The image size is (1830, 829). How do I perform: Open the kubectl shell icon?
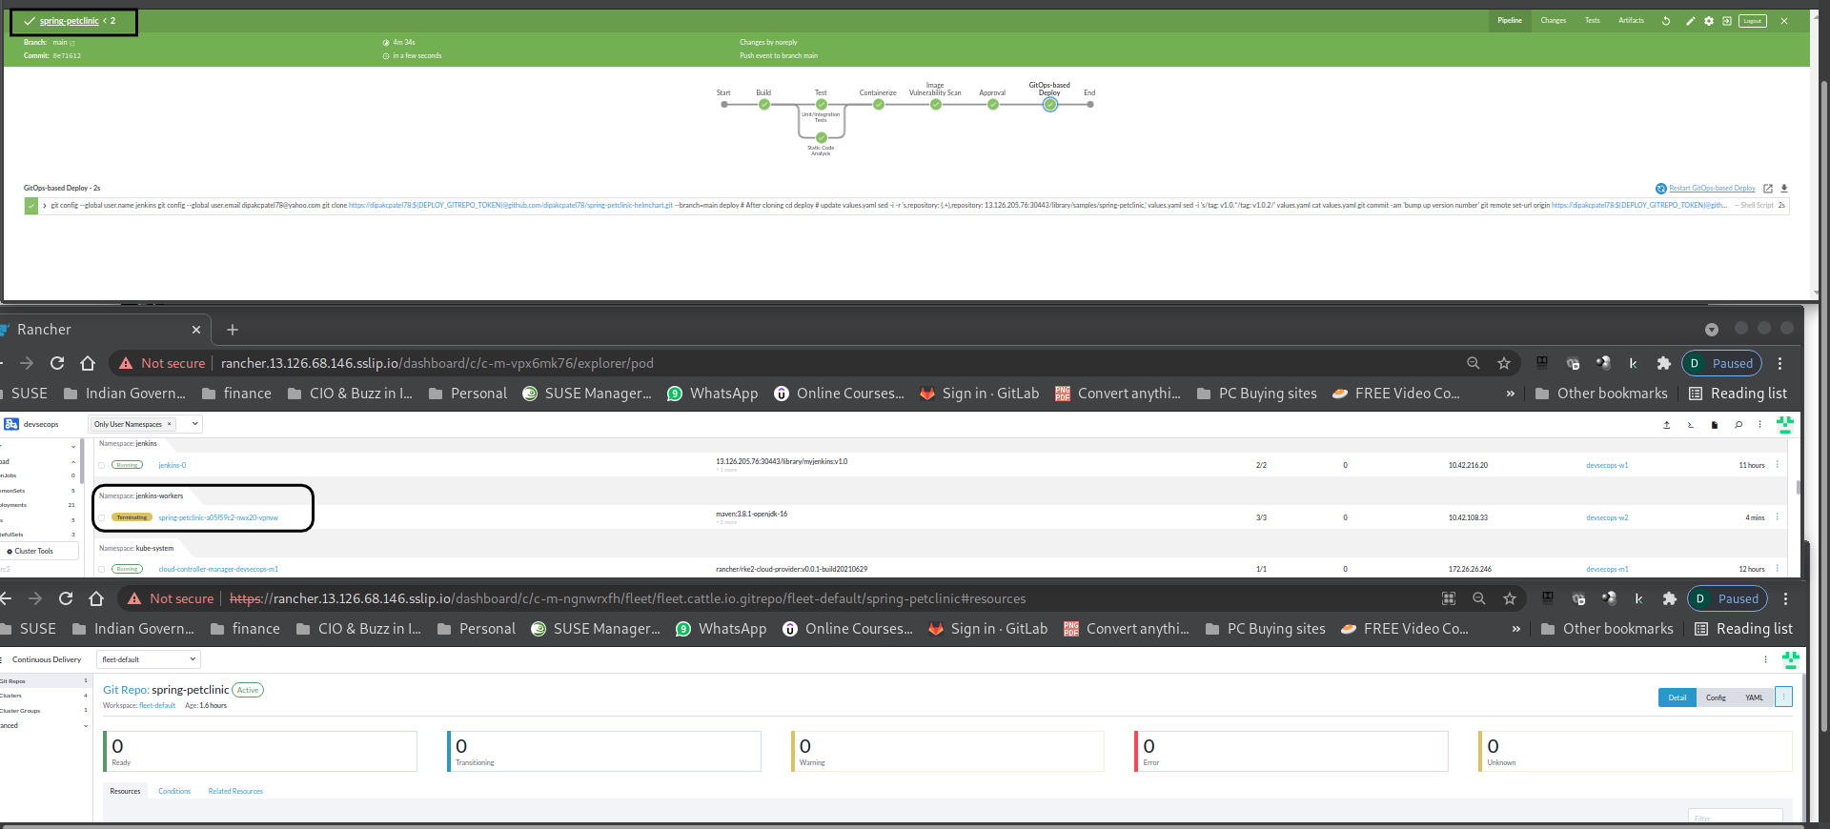1691,425
